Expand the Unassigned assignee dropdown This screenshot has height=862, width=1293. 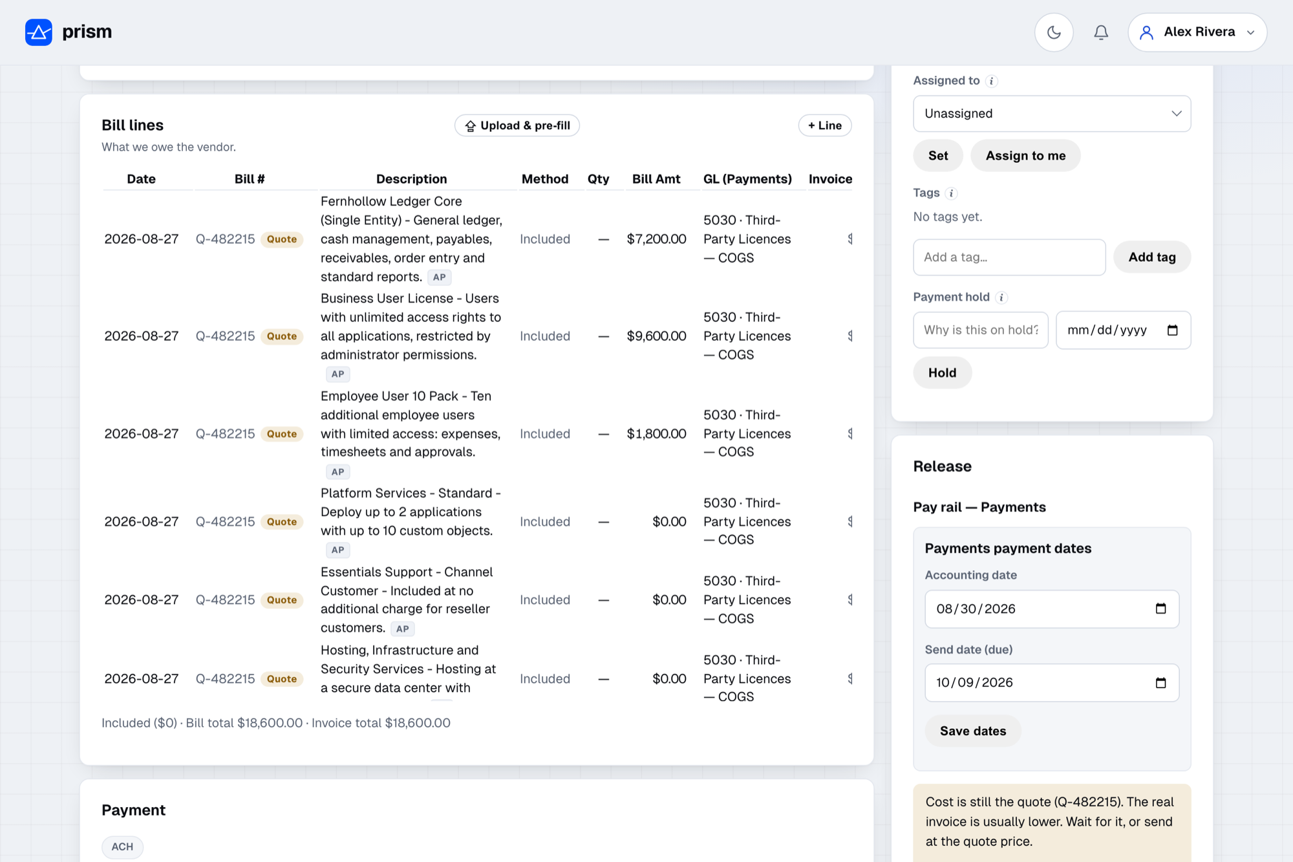(x=1052, y=114)
